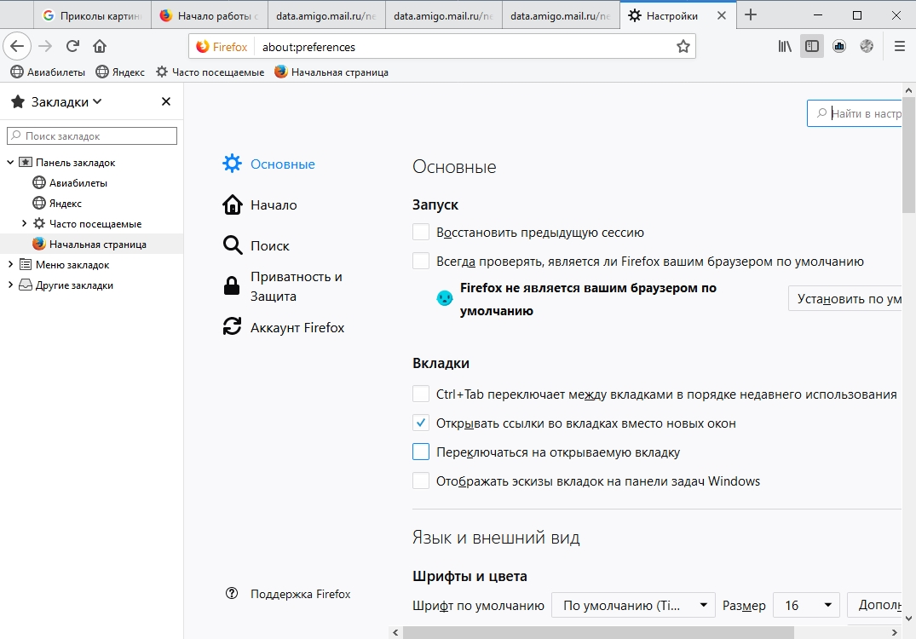Screen dimensions: 916x639
Task: Open the font Размер dropdown showing 16
Action: pyautogui.click(x=806, y=605)
